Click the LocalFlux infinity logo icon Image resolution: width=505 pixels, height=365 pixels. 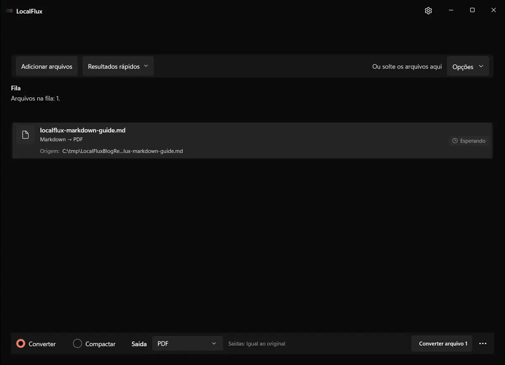coord(9,11)
